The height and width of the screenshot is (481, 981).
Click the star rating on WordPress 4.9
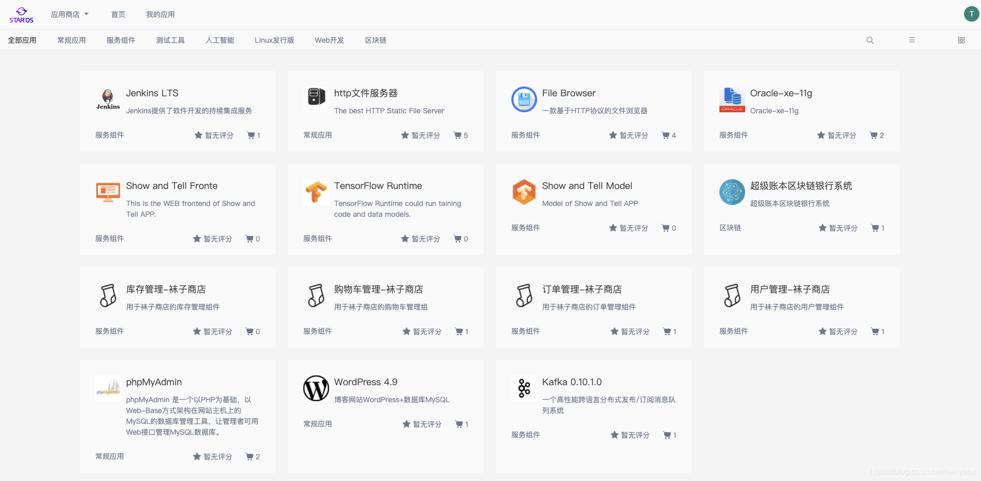(405, 424)
